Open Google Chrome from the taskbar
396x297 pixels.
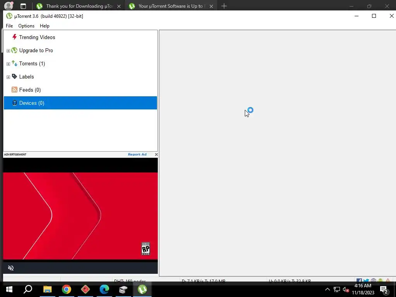click(x=67, y=289)
